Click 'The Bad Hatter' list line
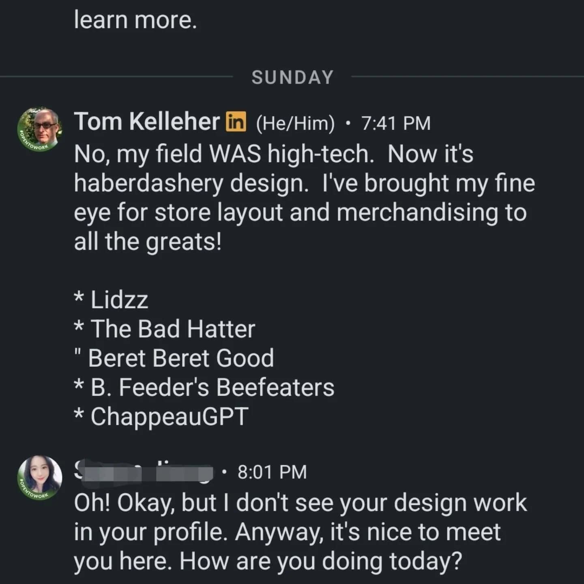This screenshot has width=584, height=584. 165,329
